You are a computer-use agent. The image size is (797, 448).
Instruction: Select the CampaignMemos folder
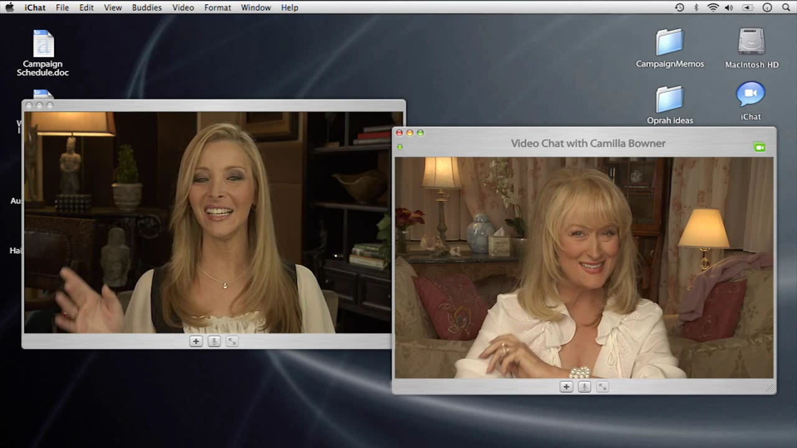tap(670, 49)
